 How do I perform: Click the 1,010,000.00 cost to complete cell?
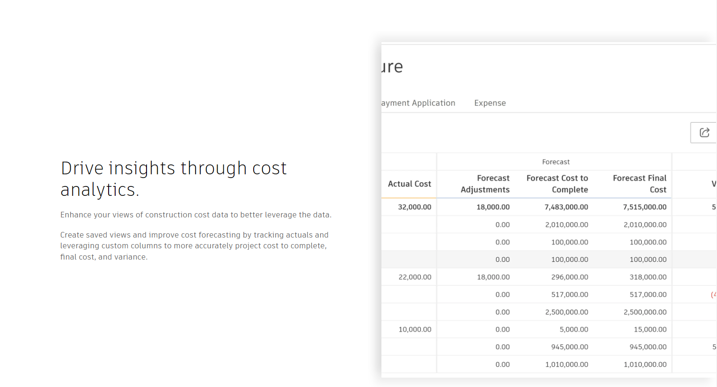tap(567, 365)
